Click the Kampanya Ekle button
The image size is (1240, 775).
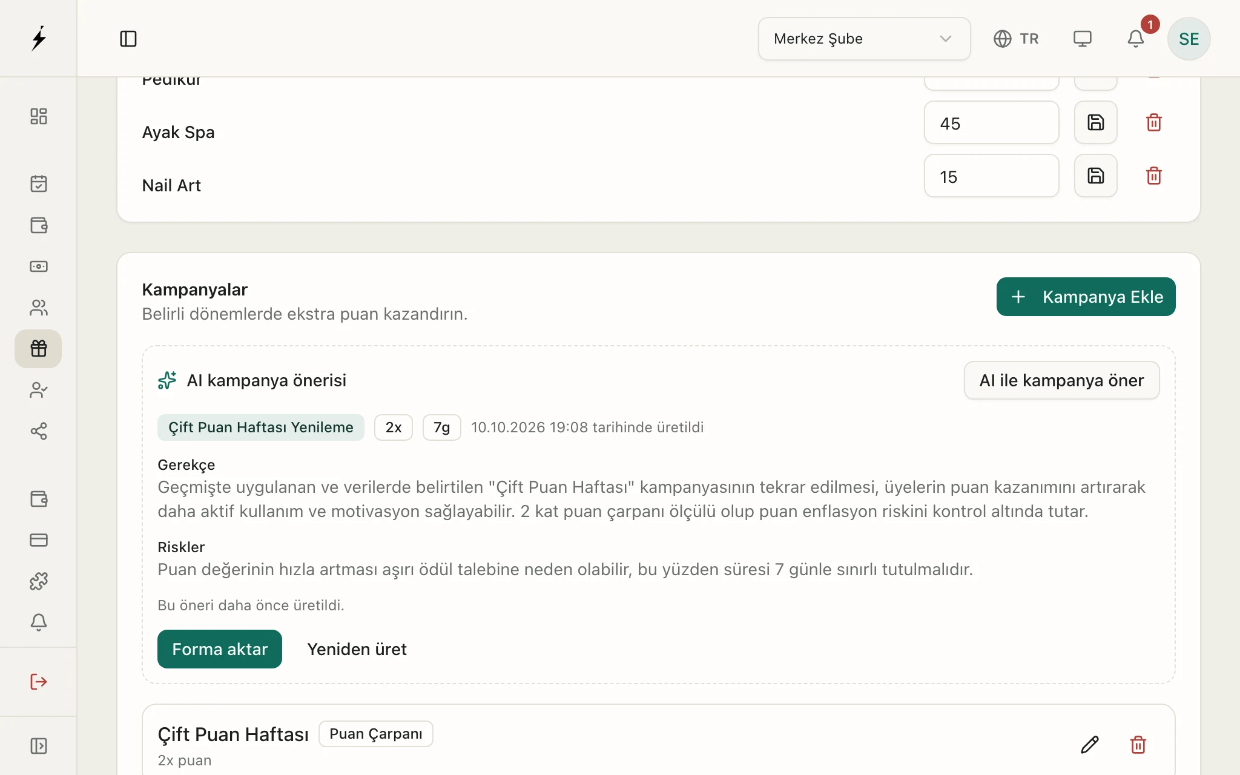(x=1086, y=297)
